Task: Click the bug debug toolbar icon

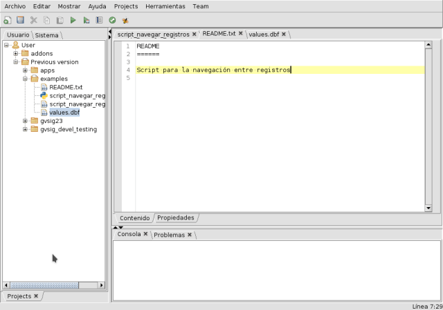Action: click(125, 20)
